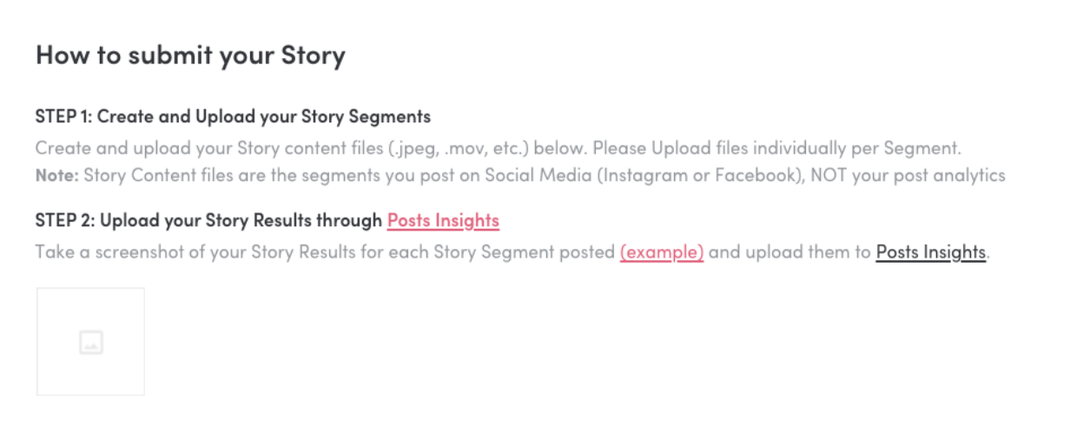Screen dimensions: 1070x444
Task: View the (example) screenshot link
Action: tap(662, 252)
